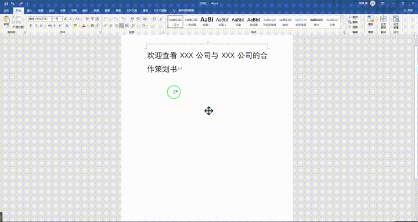Increase the paragraph indent

[x=138, y=19]
